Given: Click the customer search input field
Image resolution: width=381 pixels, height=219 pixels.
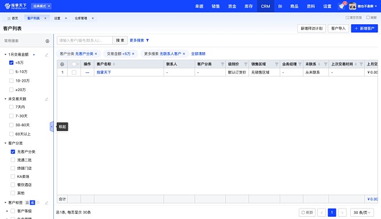Looking at the screenshot, I should [x=85, y=41].
